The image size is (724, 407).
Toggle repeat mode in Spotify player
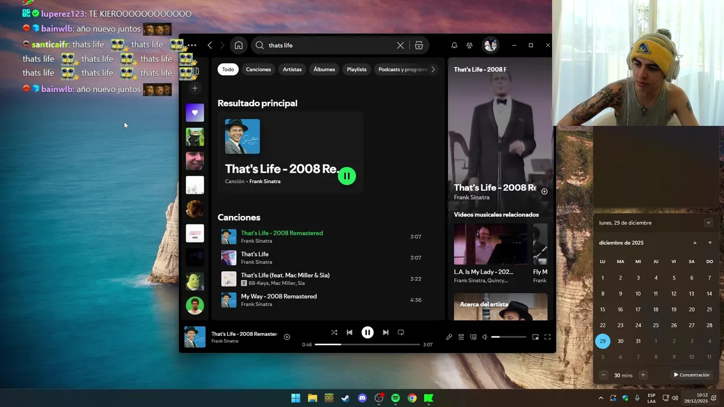[x=401, y=332]
